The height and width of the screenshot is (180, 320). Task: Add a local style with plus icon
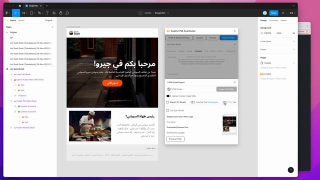(x=293, y=41)
